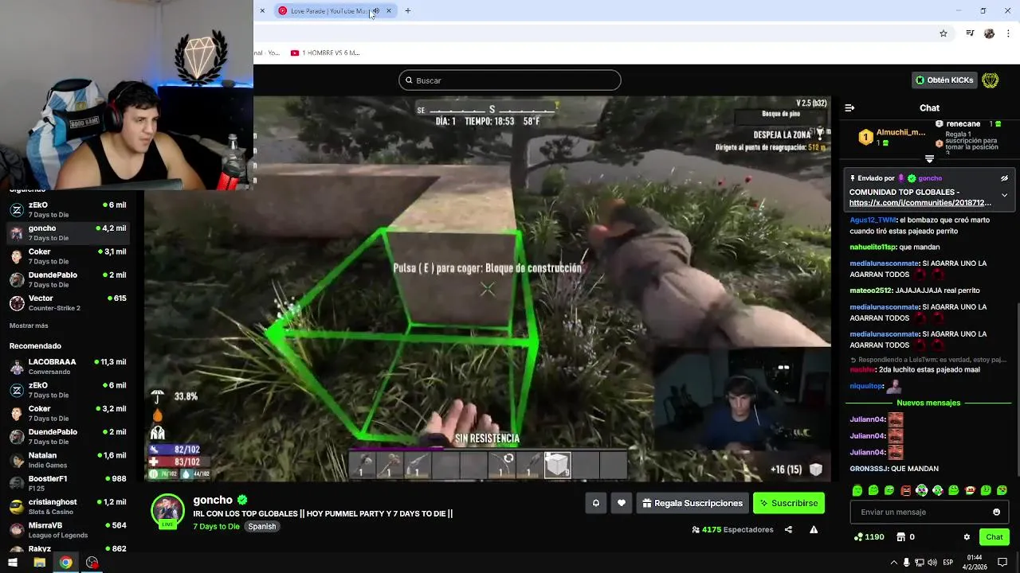The height and width of the screenshot is (573, 1020).
Task: Report stream with warning triangle icon
Action: 814,530
